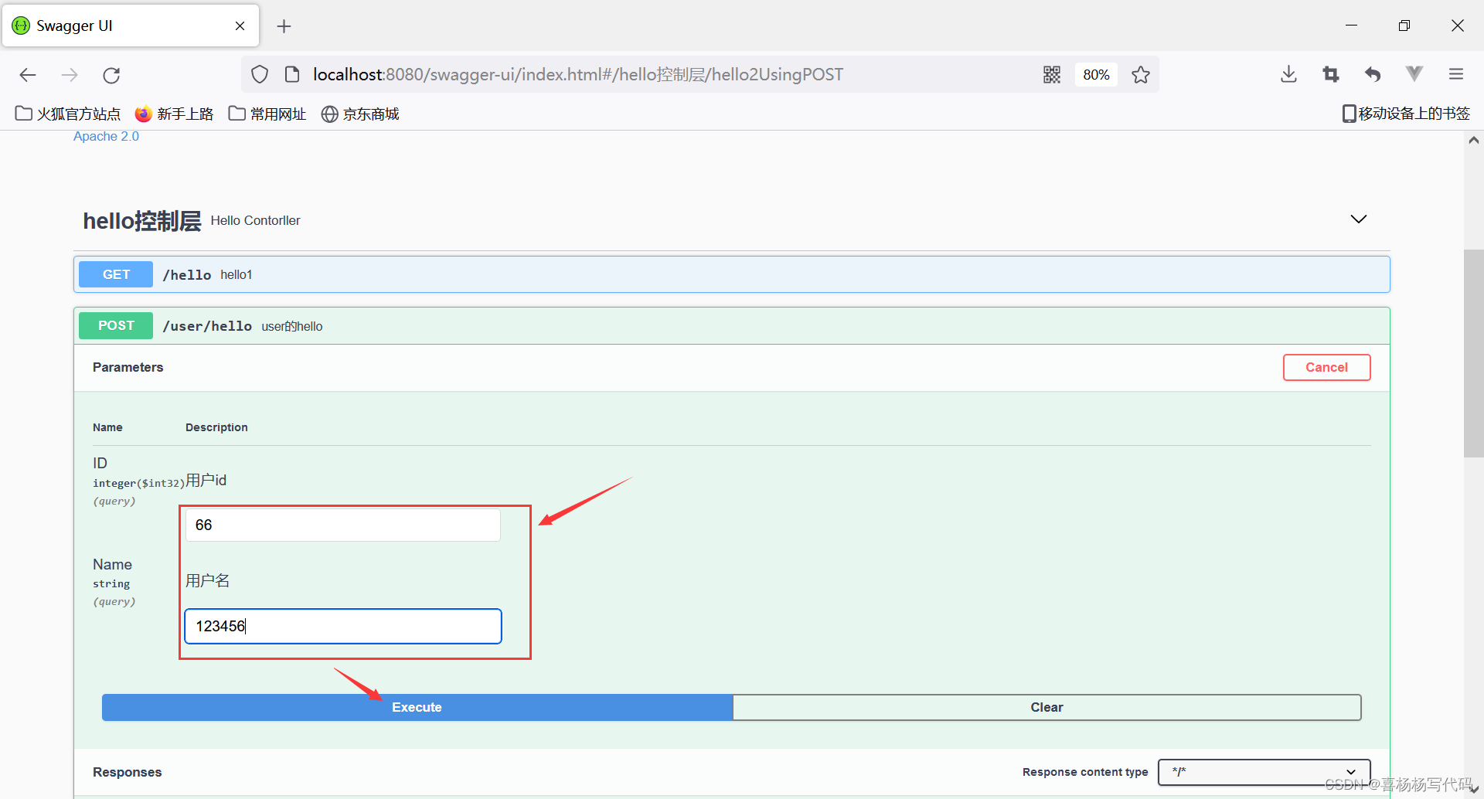This screenshot has width=1484, height=799.
Task: Open the hamburger menu icon
Action: click(1456, 74)
